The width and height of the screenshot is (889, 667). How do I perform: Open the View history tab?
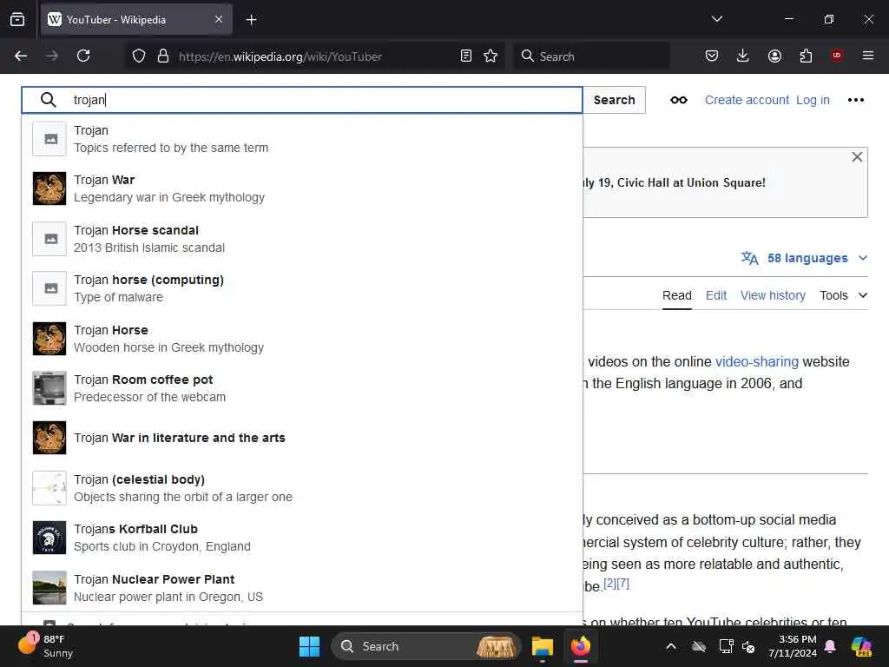(x=773, y=295)
